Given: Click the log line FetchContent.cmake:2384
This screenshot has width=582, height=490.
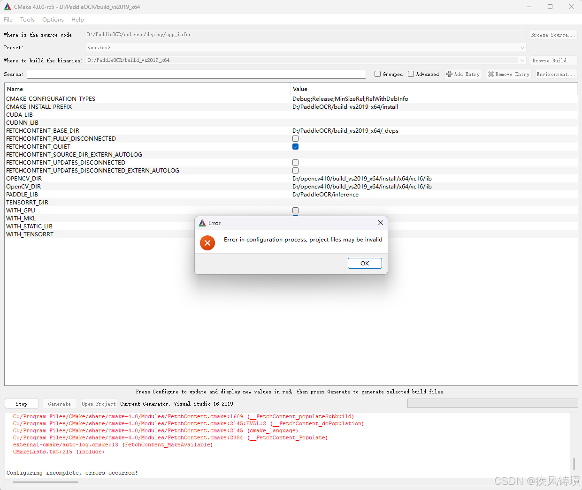Looking at the screenshot, I should tap(170, 438).
